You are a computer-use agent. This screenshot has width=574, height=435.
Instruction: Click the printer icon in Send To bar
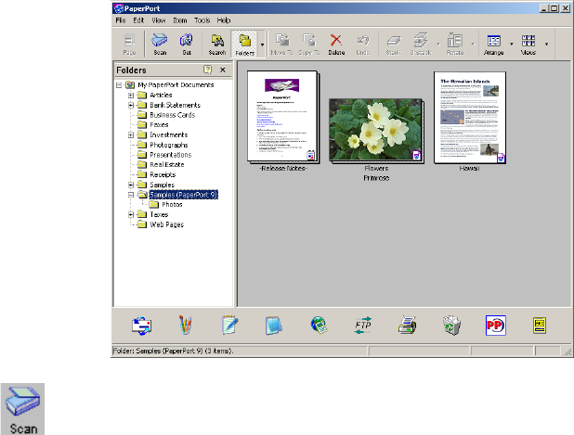click(407, 325)
